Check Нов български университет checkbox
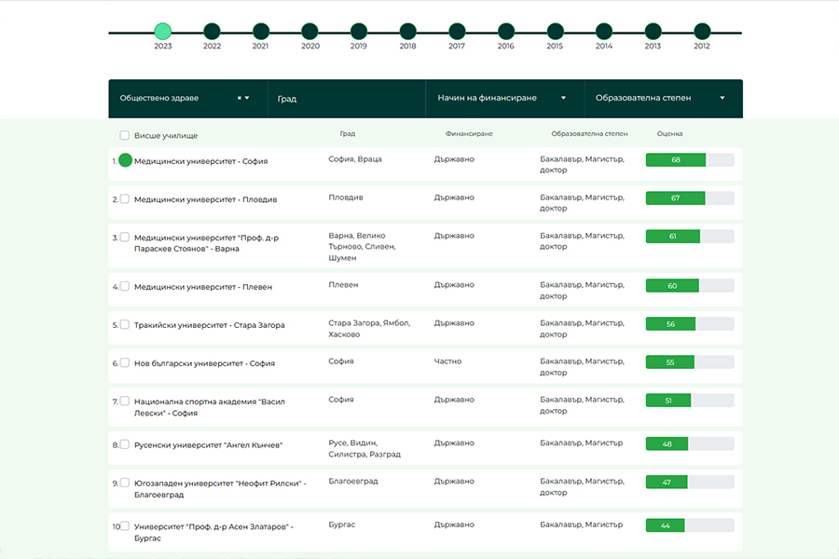This screenshot has height=559, width=839. [125, 362]
